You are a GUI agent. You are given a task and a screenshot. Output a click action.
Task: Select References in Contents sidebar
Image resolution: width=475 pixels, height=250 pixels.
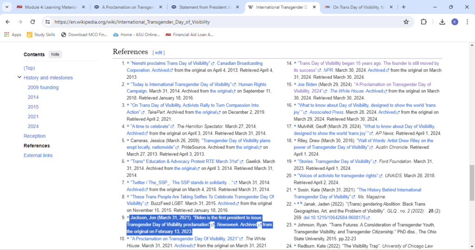click(x=37, y=145)
